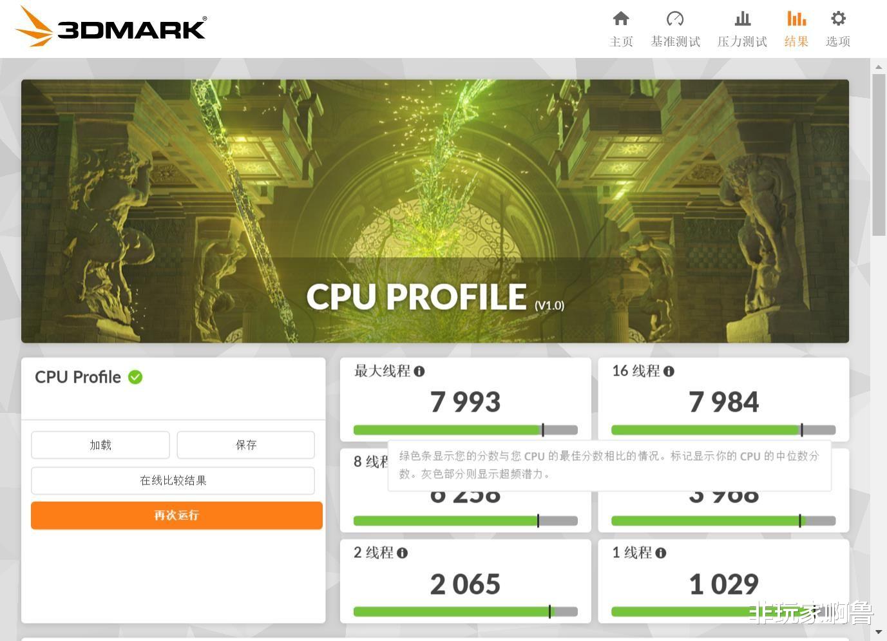
Task: Click the info icon beside 1 线程
Action: (661, 553)
